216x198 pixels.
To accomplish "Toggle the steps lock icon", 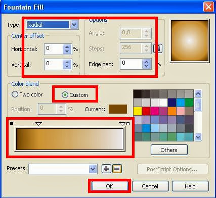I will point(158,48).
